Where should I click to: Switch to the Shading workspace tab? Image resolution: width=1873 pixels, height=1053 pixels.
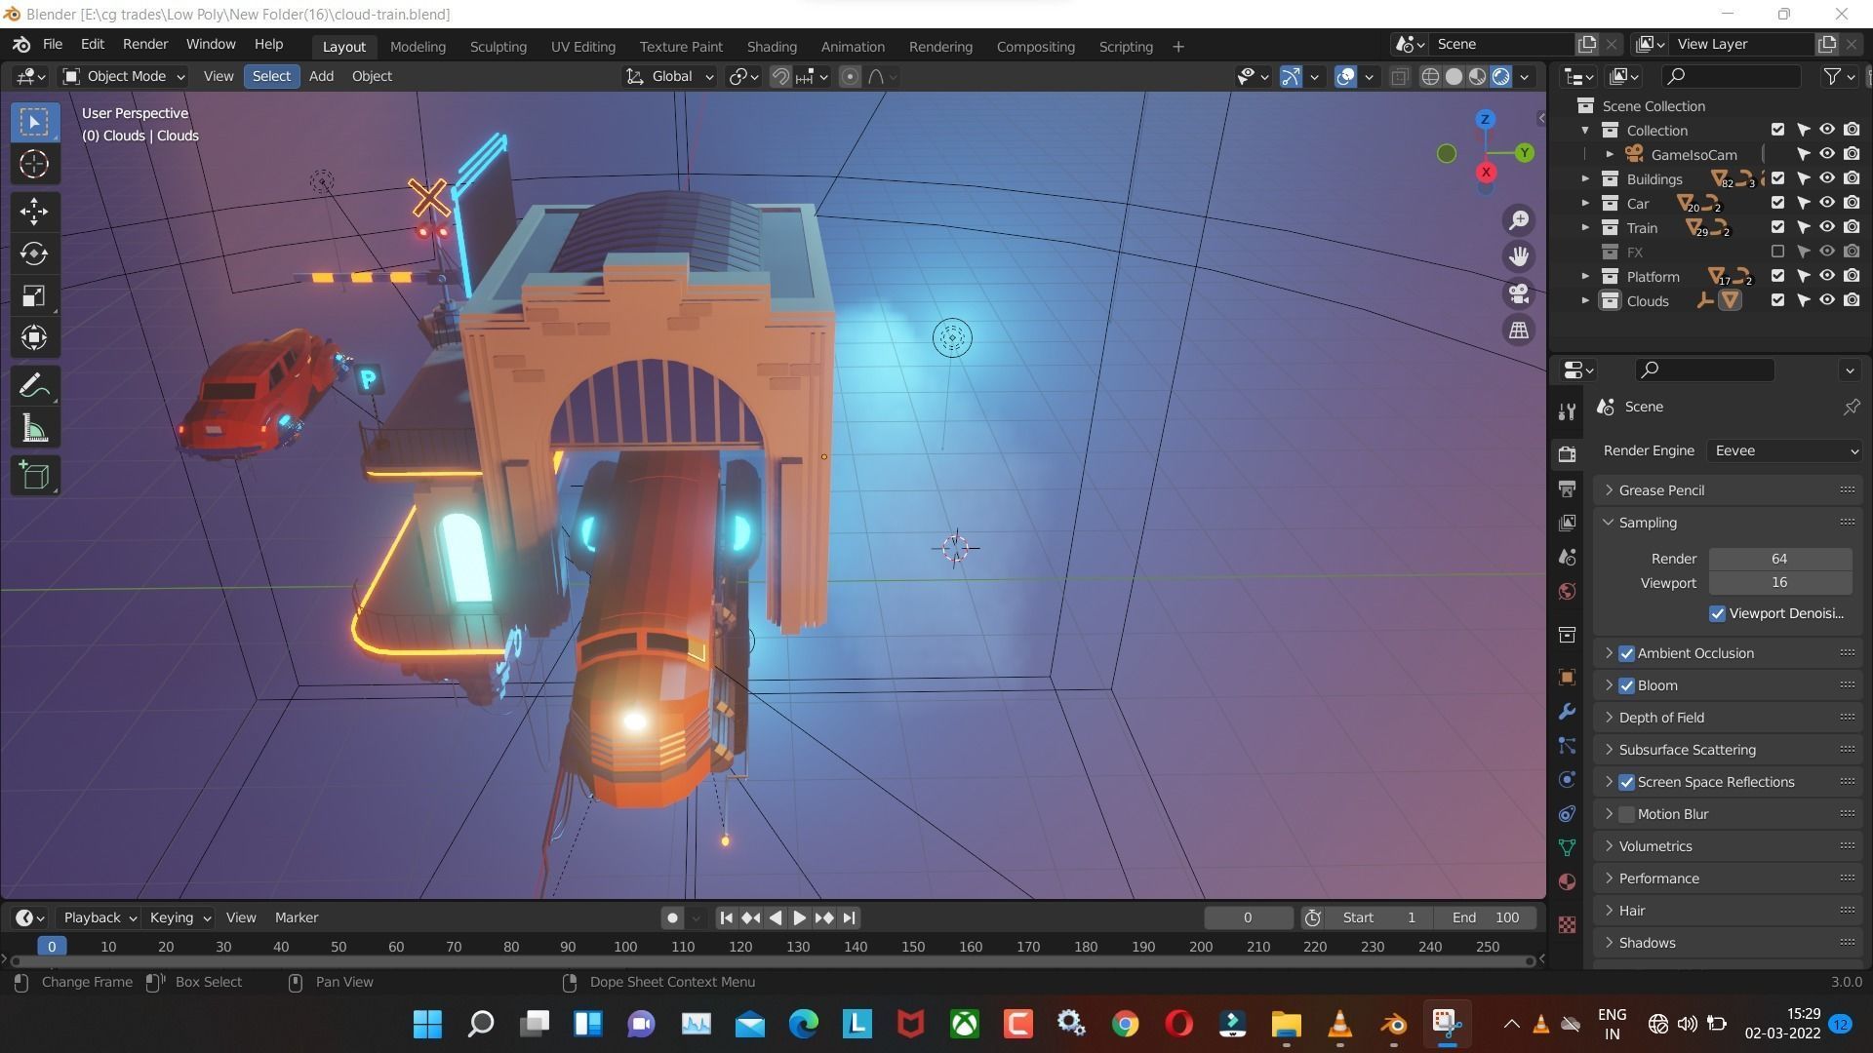point(772,47)
